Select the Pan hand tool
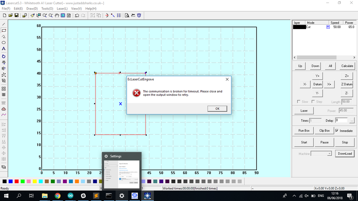This screenshot has height=201, width=358. [x=57, y=15]
